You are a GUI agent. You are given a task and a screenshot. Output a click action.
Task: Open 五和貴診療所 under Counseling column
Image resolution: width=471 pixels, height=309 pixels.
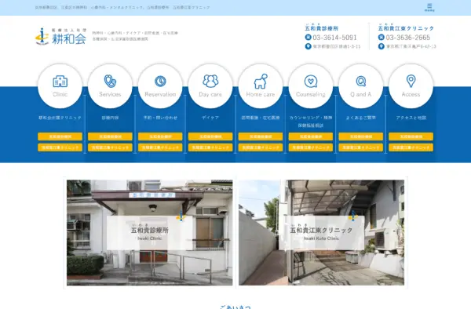click(x=311, y=136)
